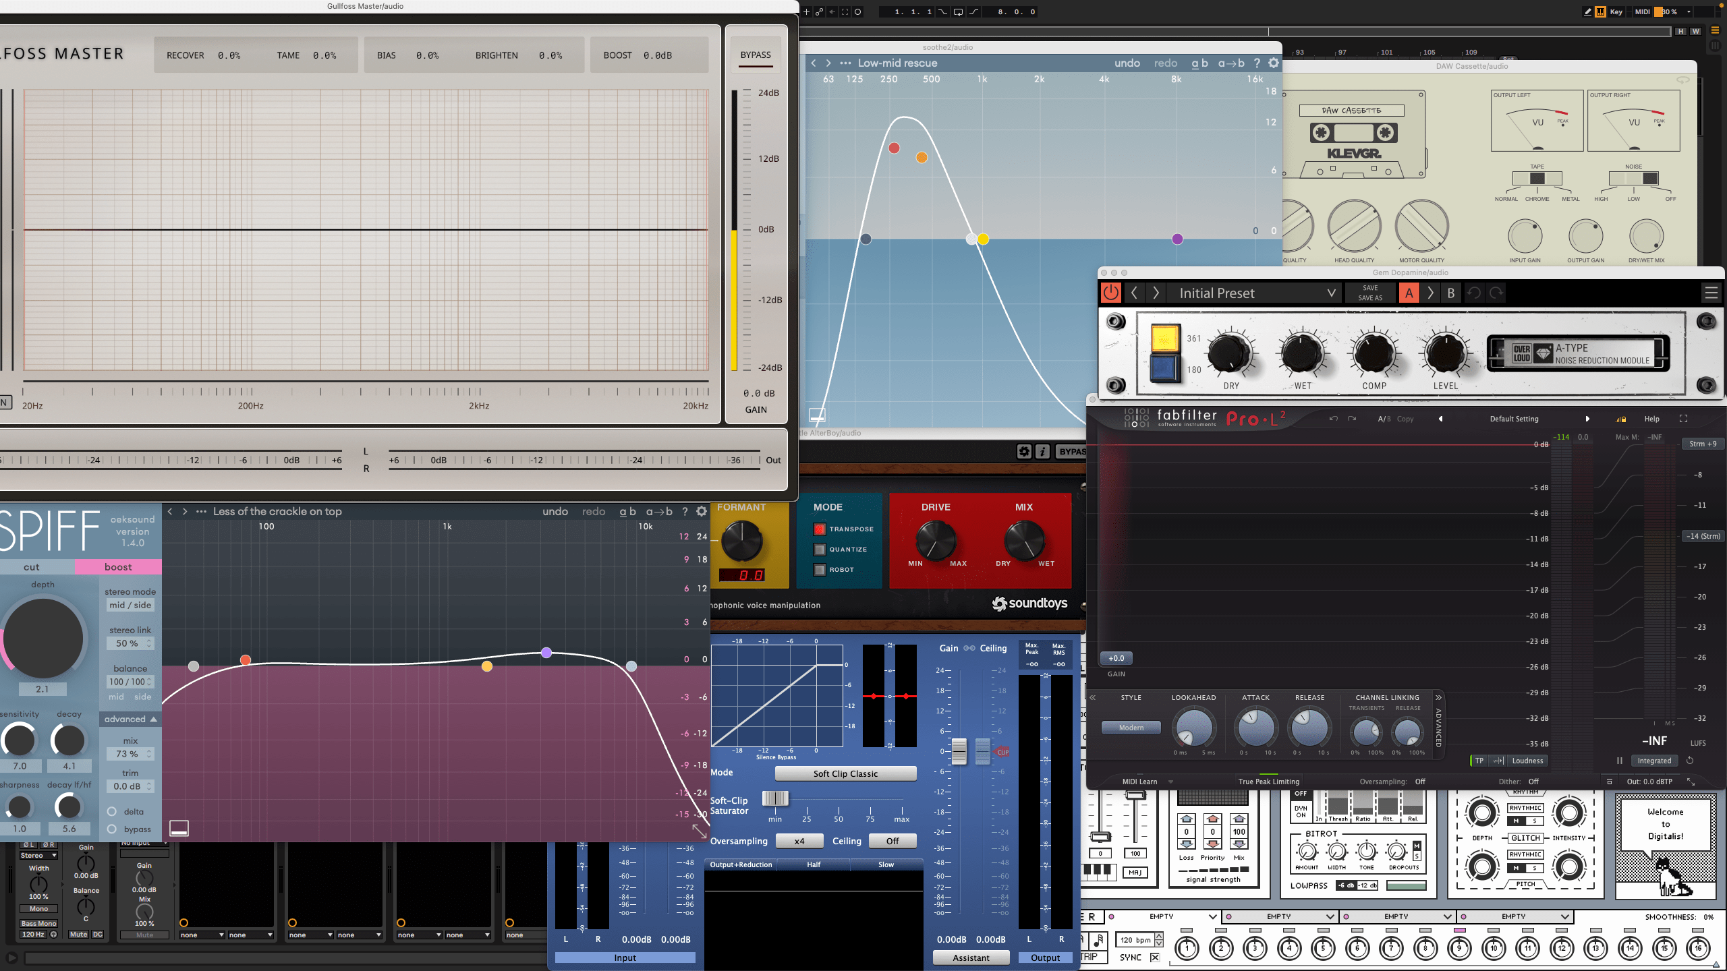Open fourth EMPTY slot dropdown in Digitalis
The height and width of the screenshot is (971, 1727).
[x=1564, y=916]
